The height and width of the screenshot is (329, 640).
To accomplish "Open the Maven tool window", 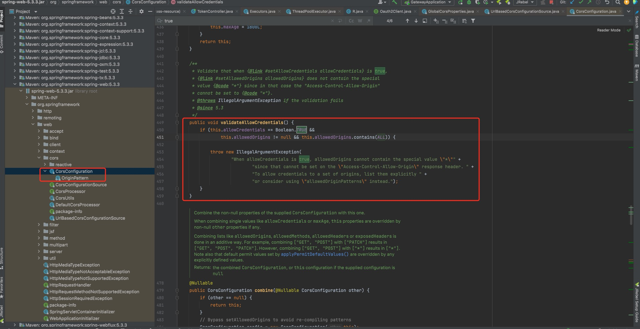I will point(636,73).
